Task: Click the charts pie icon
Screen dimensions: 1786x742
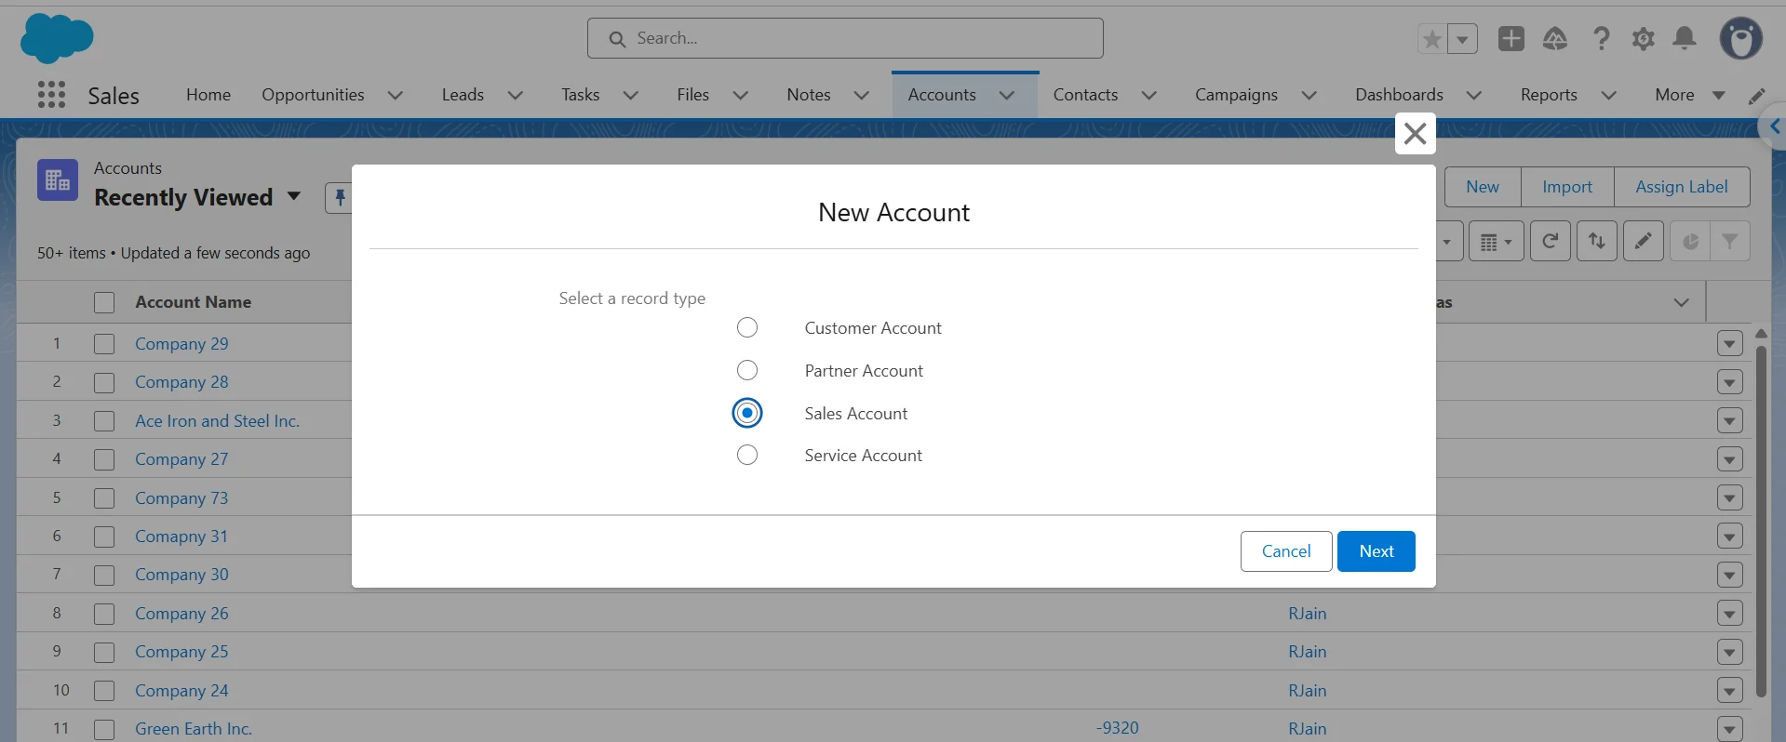Action: point(1690,241)
